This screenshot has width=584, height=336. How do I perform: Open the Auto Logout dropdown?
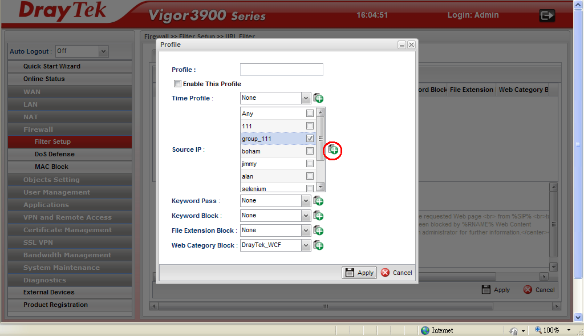(x=104, y=51)
